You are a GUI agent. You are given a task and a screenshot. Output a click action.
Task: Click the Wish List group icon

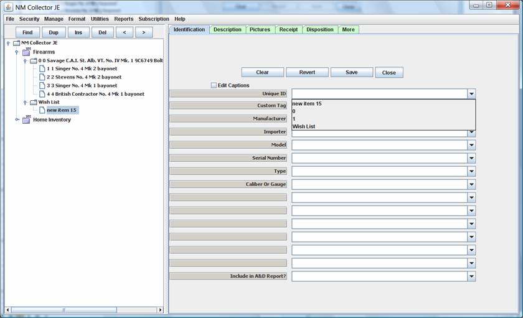[x=34, y=102]
